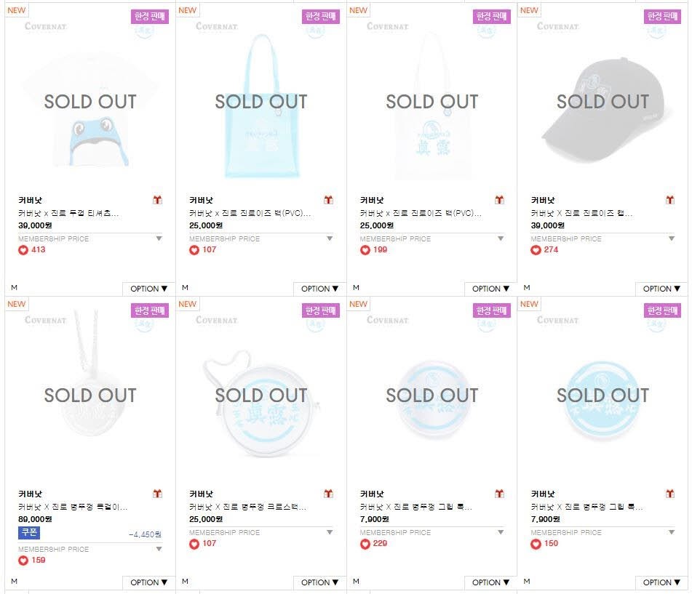The image size is (692, 594).
Task: Click the 한정 판매 badge on the frog t-shirt
Action: [x=151, y=16]
